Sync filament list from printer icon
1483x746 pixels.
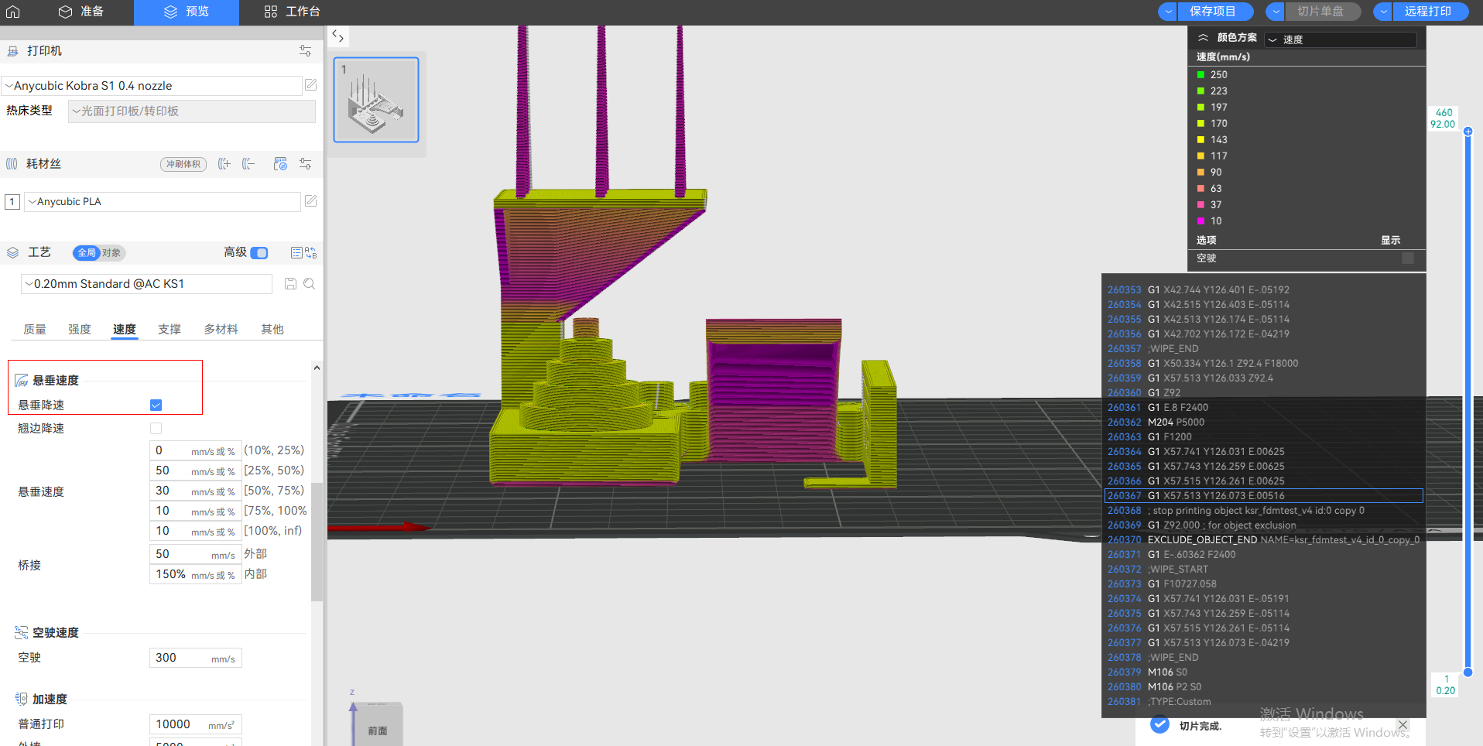click(x=280, y=164)
